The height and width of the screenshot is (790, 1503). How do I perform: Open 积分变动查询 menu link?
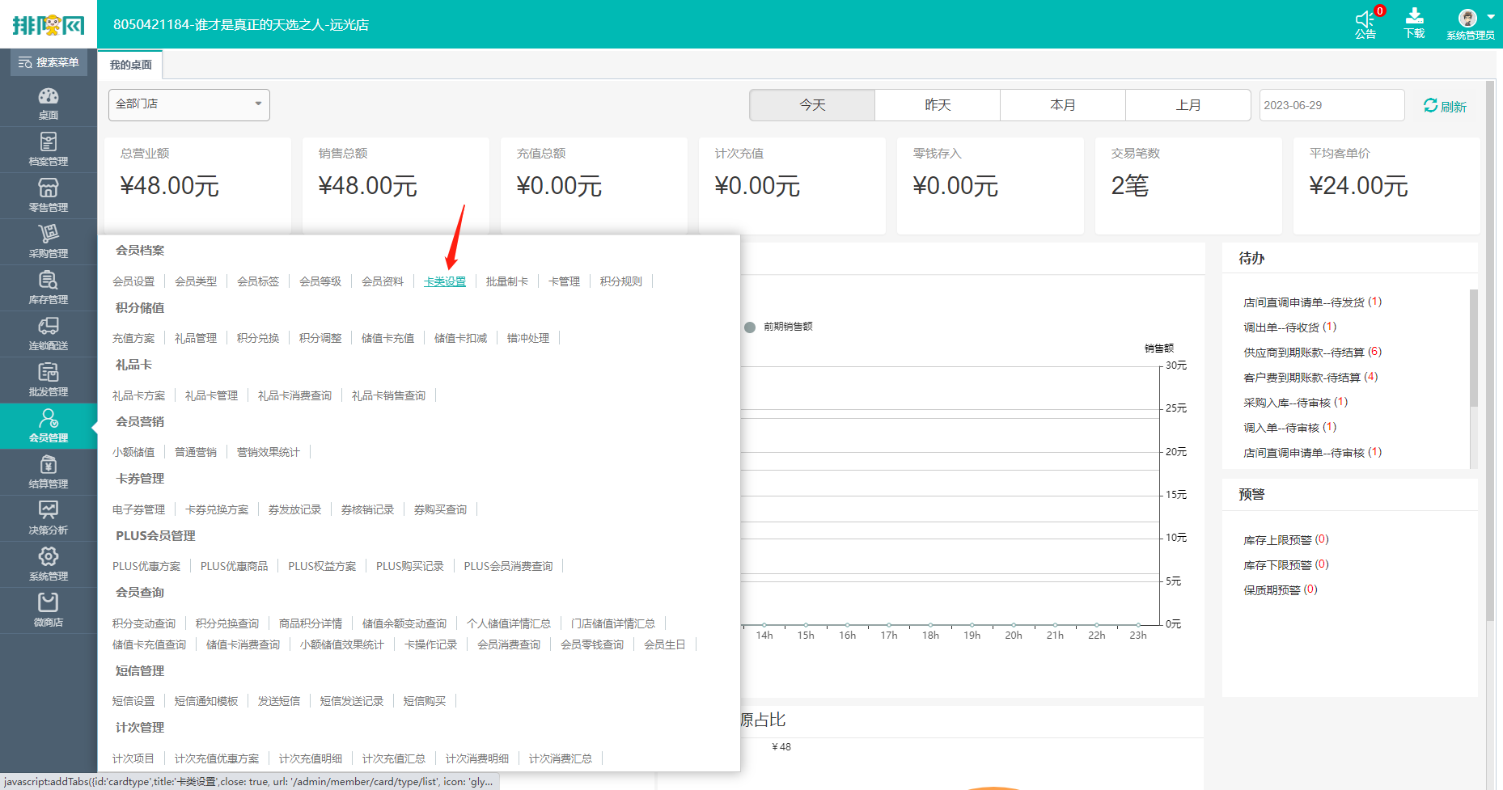144,623
